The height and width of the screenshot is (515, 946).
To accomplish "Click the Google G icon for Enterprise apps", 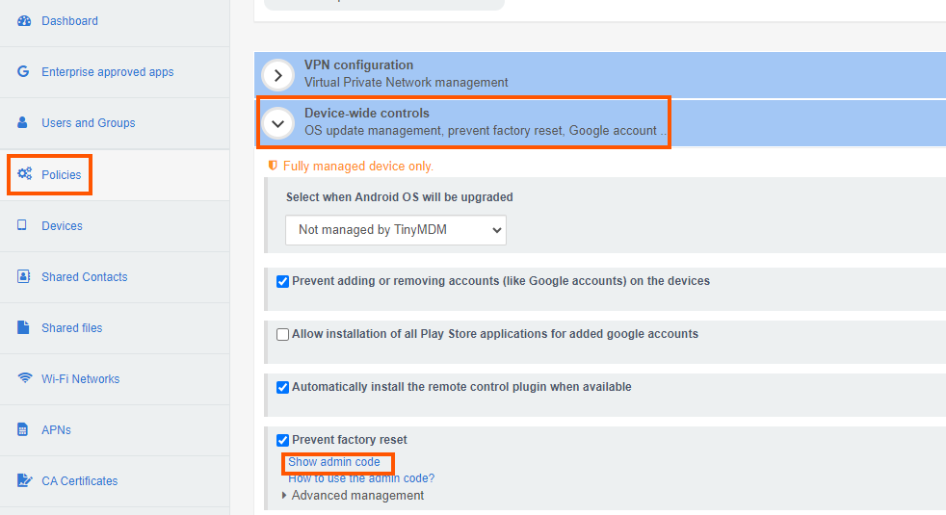I will tap(23, 72).
